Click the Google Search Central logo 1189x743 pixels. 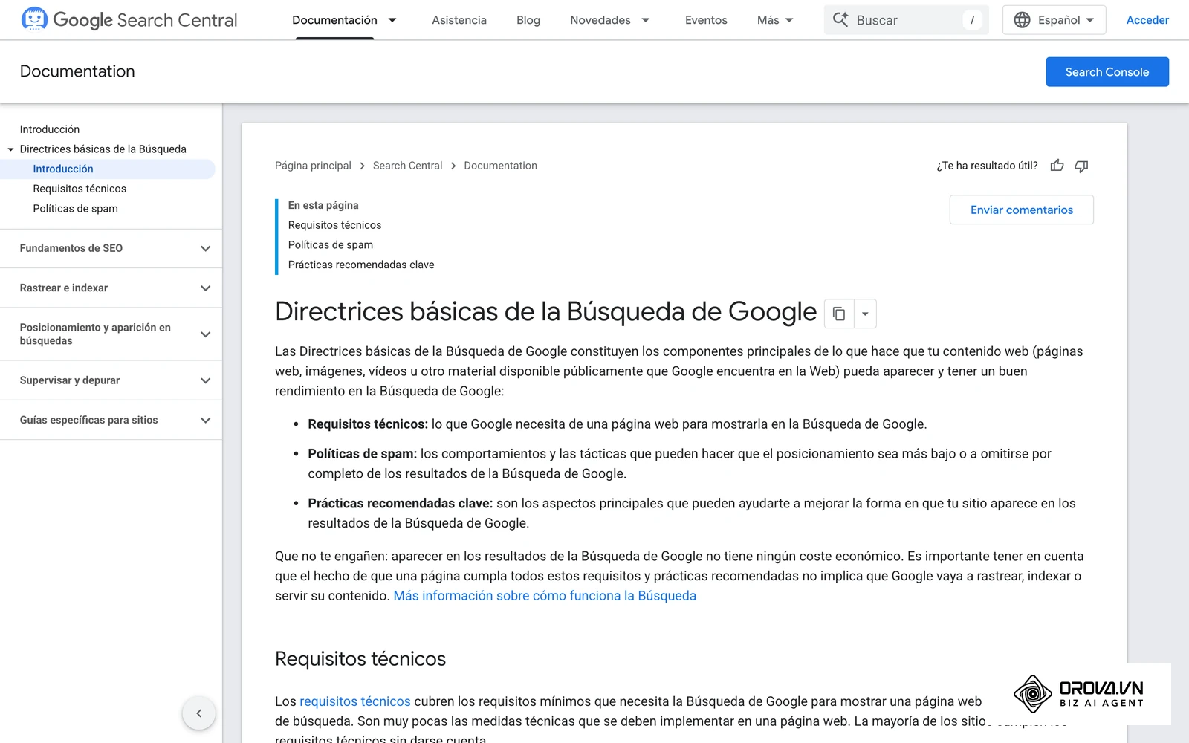point(129,20)
